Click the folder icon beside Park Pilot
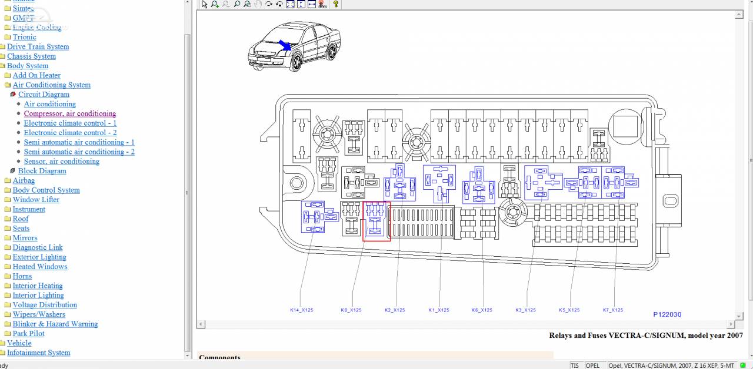This screenshot has width=753, height=369. [8, 334]
